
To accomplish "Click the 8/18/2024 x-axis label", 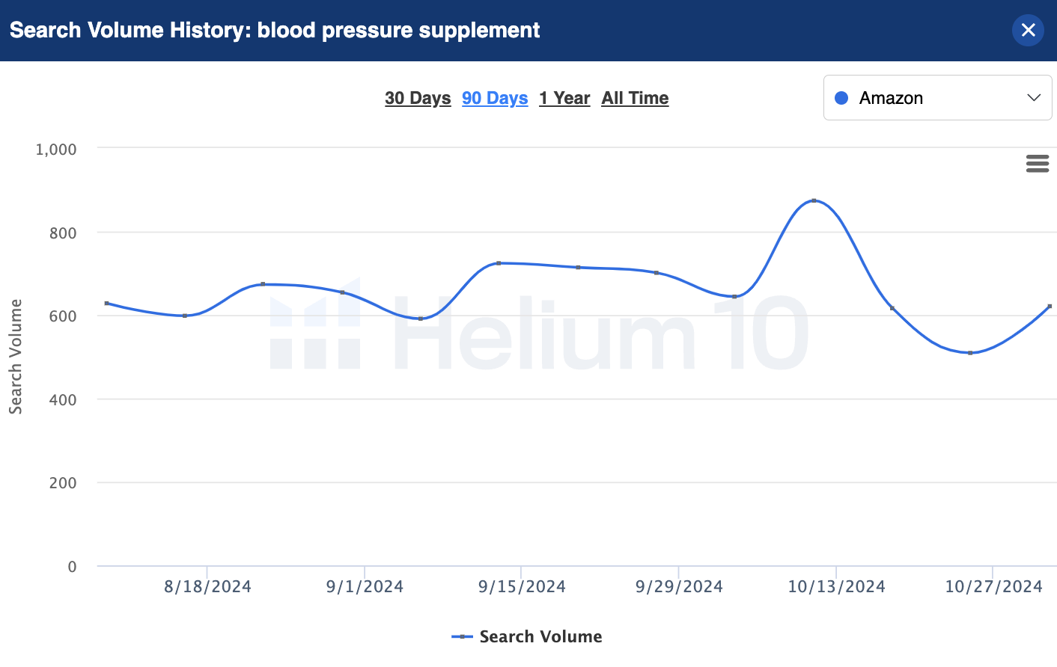I will pyautogui.click(x=207, y=587).
